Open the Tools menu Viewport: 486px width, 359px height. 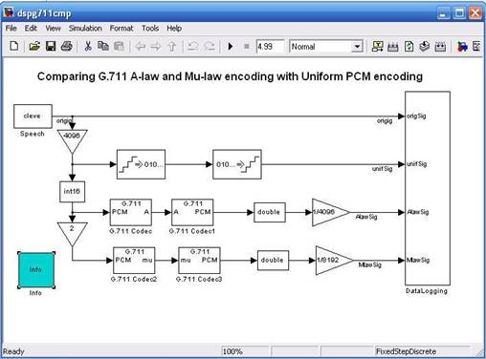pyautogui.click(x=150, y=29)
